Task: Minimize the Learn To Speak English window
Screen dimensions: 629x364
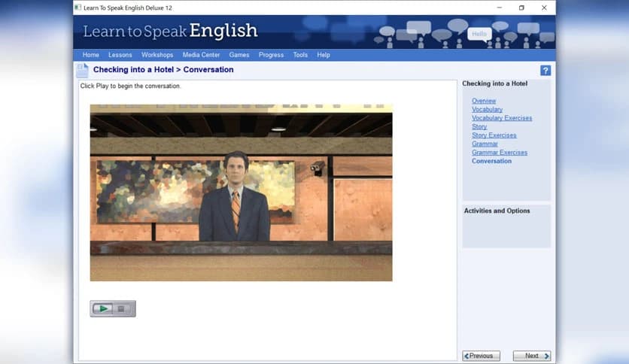Action: (x=500, y=8)
